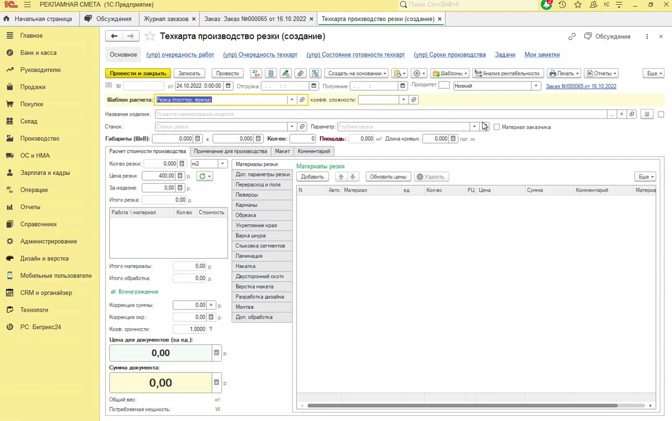Screen dimensions: 672x421
Task: Open the Журнал заказов tab
Action: pos(166,19)
